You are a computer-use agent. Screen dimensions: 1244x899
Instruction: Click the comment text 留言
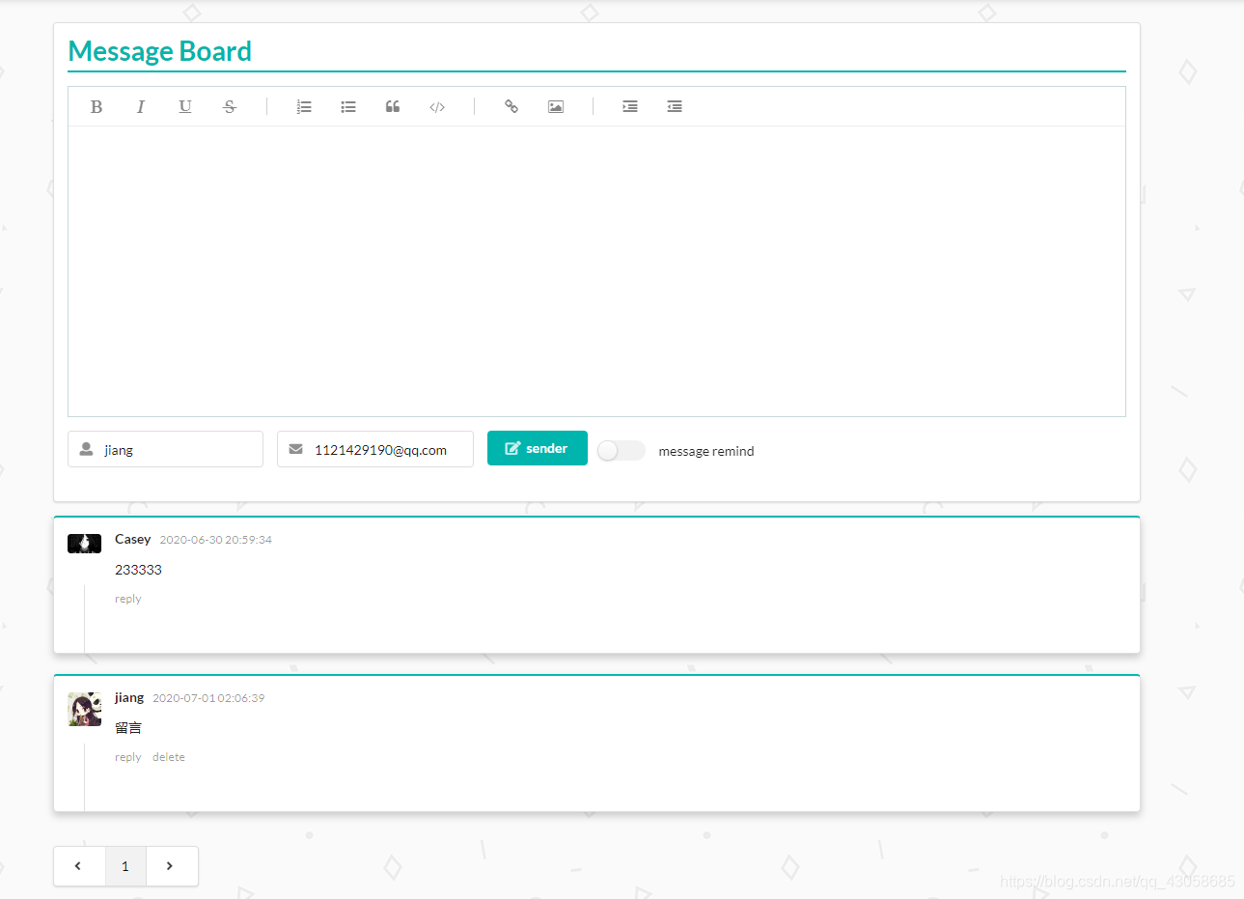(x=128, y=728)
